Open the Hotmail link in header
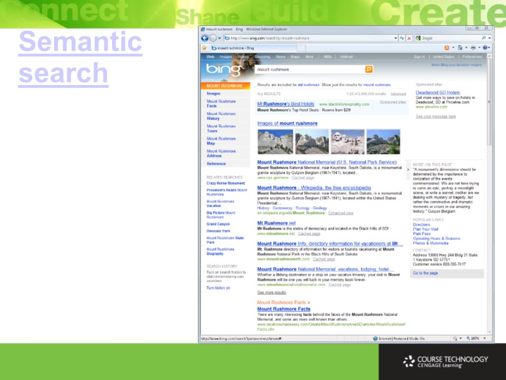The image size is (506, 380). click(x=346, y=57)
